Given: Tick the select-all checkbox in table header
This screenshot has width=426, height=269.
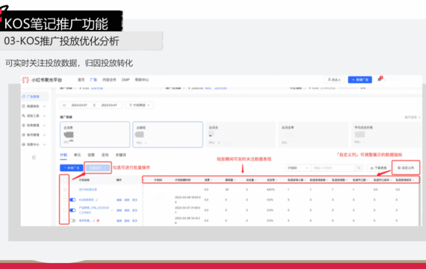Looking at the screenshot, I should tap(65, 180).
